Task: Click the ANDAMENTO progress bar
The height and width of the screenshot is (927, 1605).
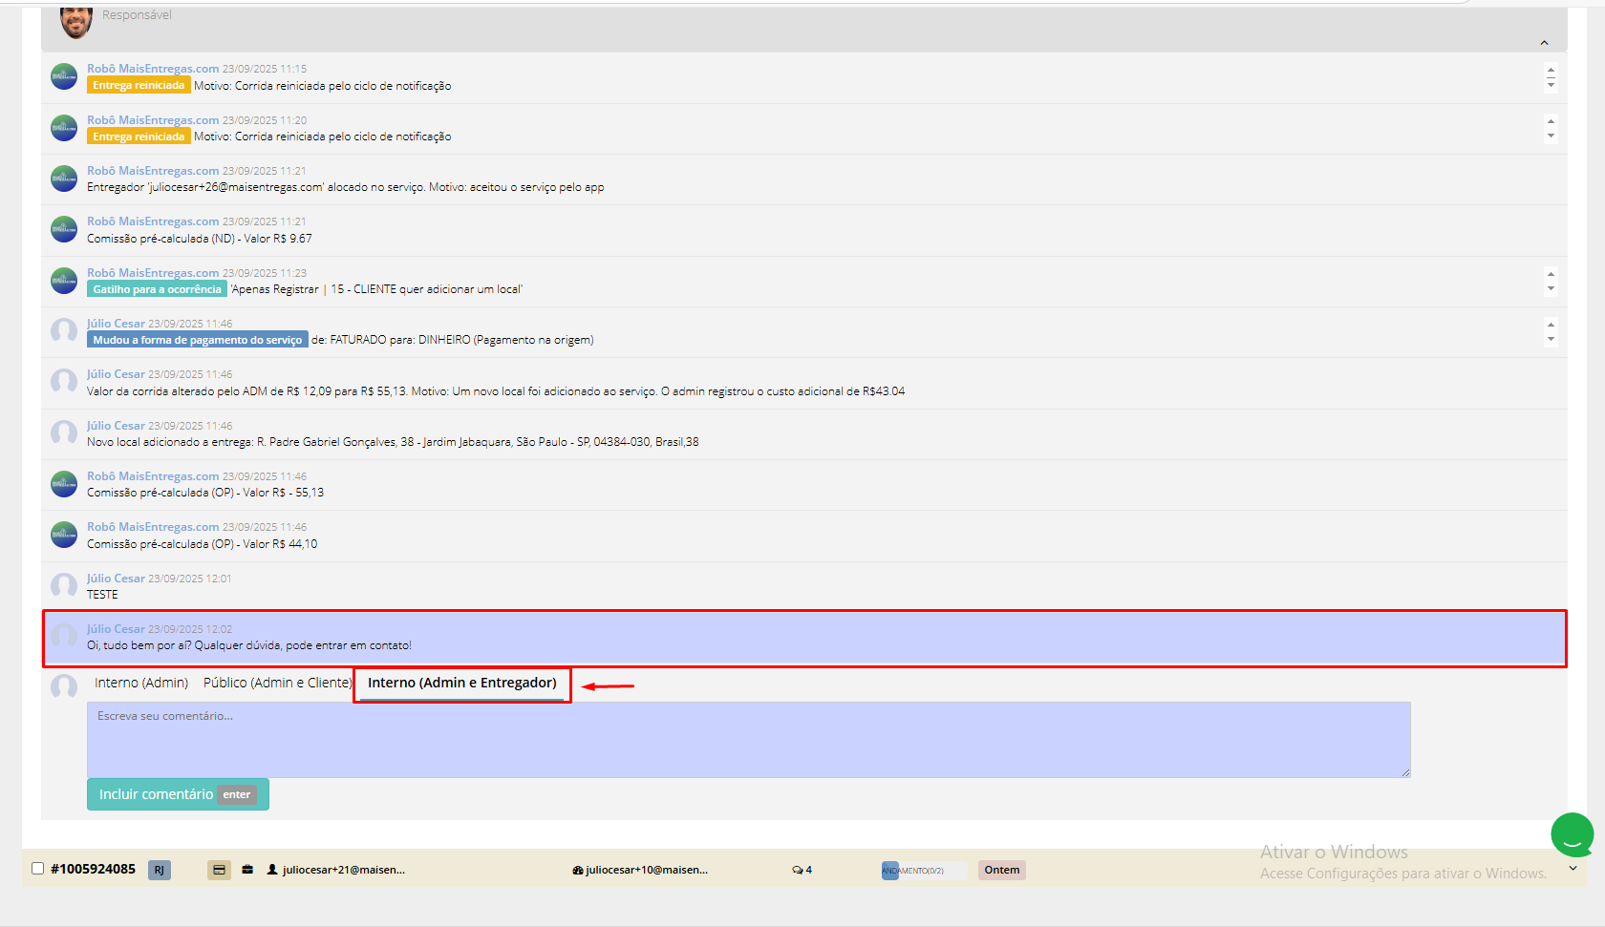Action: [x=924, y=870]
